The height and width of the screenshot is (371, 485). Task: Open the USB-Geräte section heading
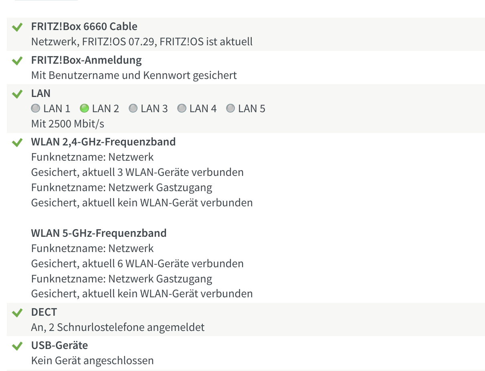point(59,345)
